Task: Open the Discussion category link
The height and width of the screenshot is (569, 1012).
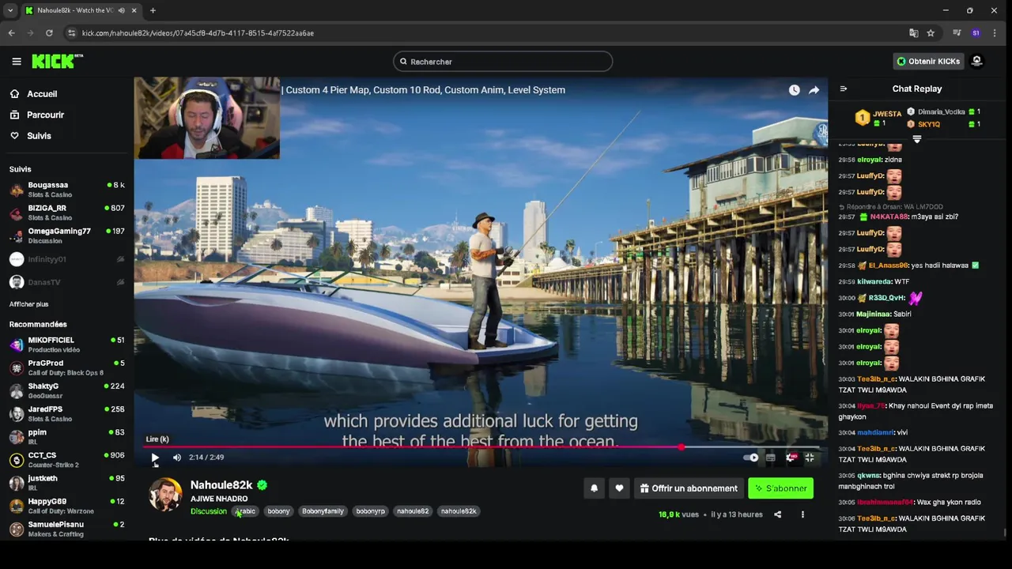Action: pos(209,511)
